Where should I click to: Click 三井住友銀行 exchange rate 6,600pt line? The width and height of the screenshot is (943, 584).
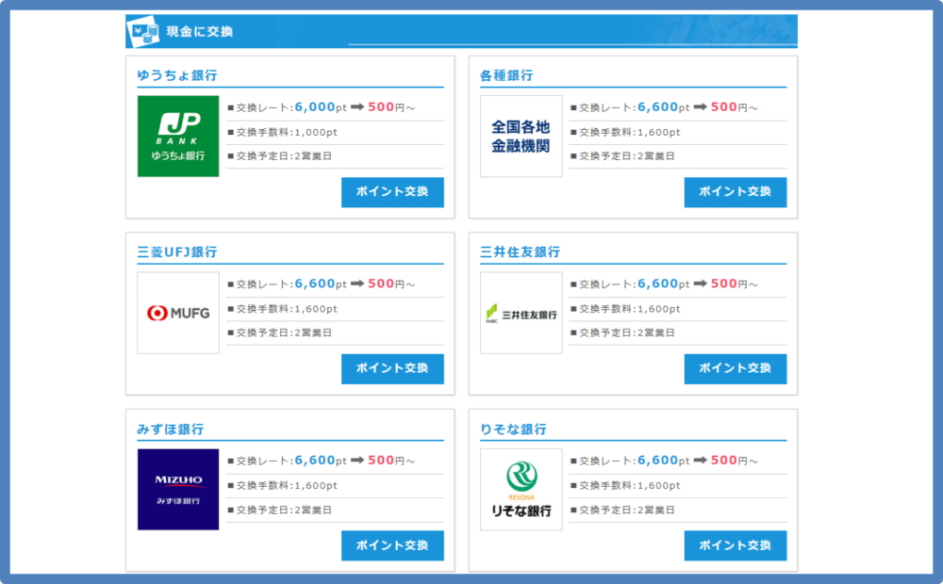point(665,284)
